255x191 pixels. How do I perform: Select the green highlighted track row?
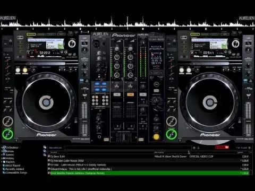pyautogui.click(x=149, y=173)
